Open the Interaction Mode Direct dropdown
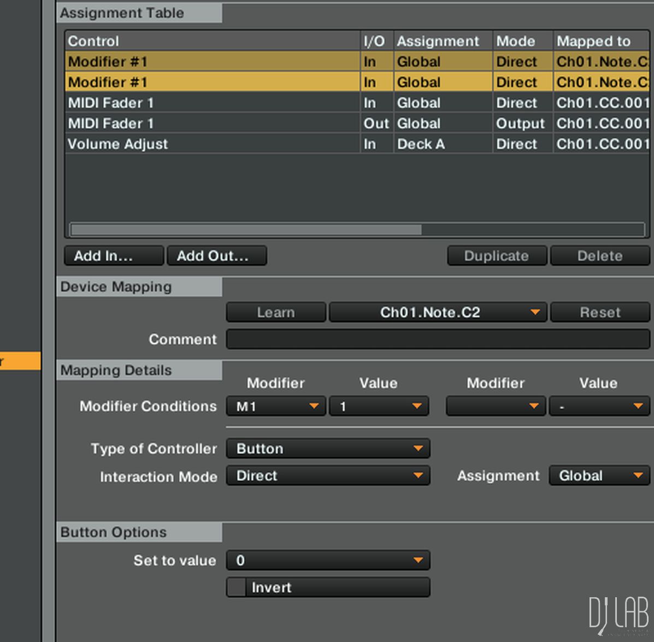The width and height of the screenshot is (654, 642). click(x=328, y=475)
